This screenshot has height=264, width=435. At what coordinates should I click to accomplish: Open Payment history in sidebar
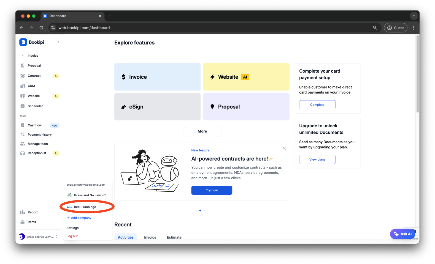40,135
